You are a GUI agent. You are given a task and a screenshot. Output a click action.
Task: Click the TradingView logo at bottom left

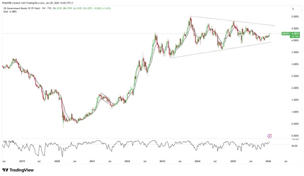coord(18,170)
